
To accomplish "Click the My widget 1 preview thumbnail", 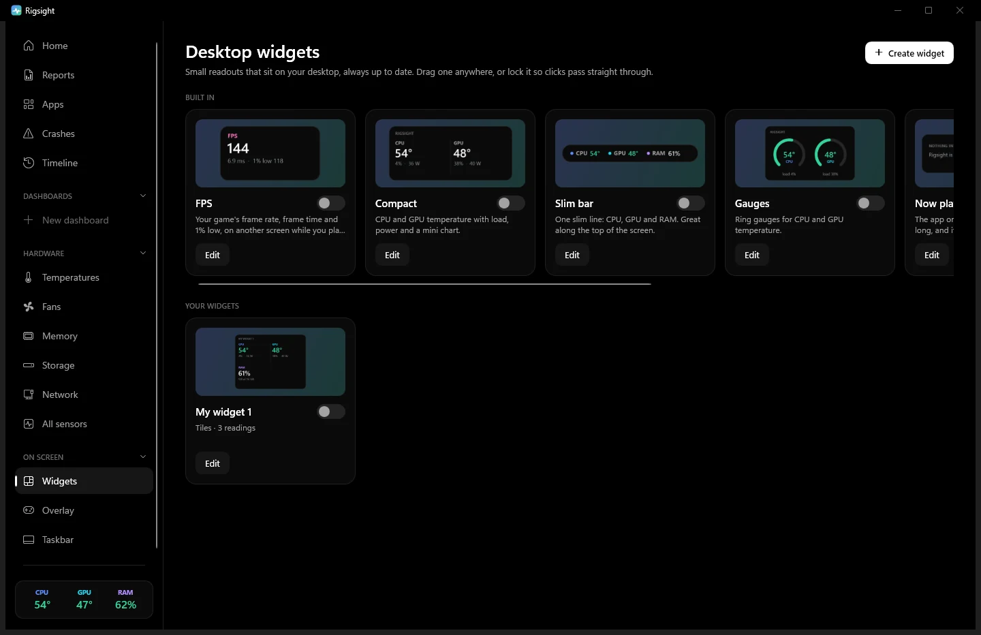I will 270,362.
